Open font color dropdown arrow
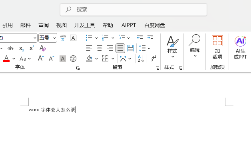 tap(14, 59)
